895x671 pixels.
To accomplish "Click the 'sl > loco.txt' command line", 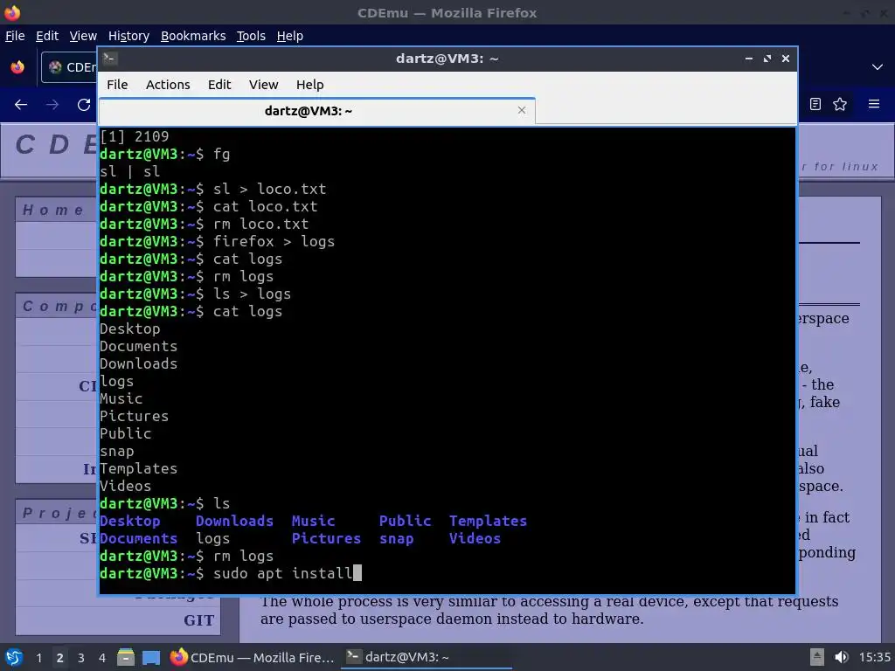I will pos(213,189).
